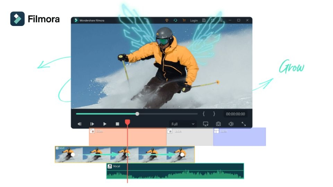333x187 pixels.
Task: Step back one frame in the preview
Action: point(79,124)
